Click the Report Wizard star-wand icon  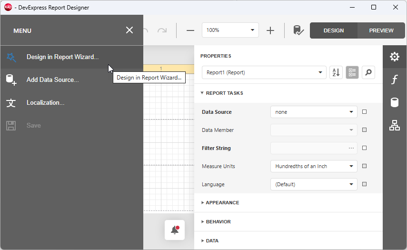[x=11, y=57]
